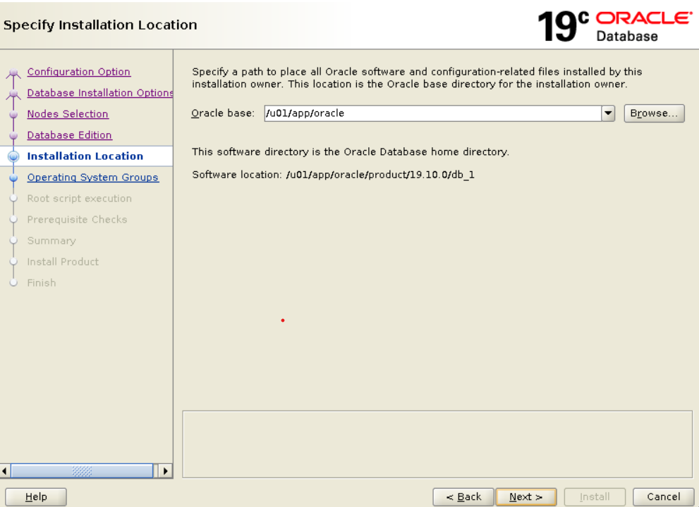Viewport: 699px width, 507px height.
Task: Click the empty message panel at bottom
Action: (437, 444)
